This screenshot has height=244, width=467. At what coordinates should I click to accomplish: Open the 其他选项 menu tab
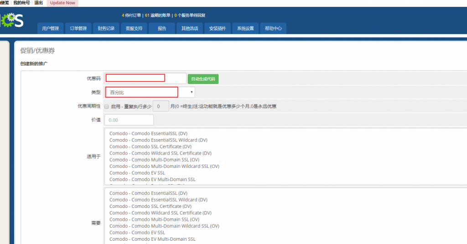click(x=190, y=28)
